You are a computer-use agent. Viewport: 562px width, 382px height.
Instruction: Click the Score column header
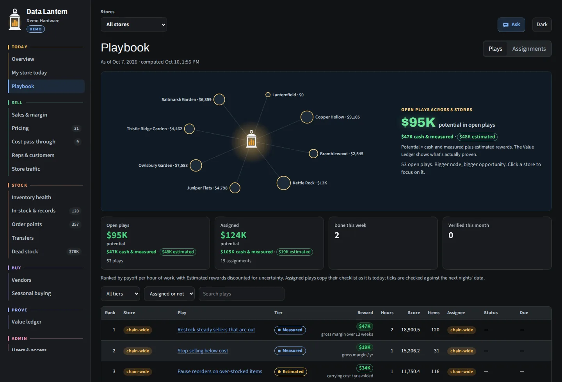414,313
